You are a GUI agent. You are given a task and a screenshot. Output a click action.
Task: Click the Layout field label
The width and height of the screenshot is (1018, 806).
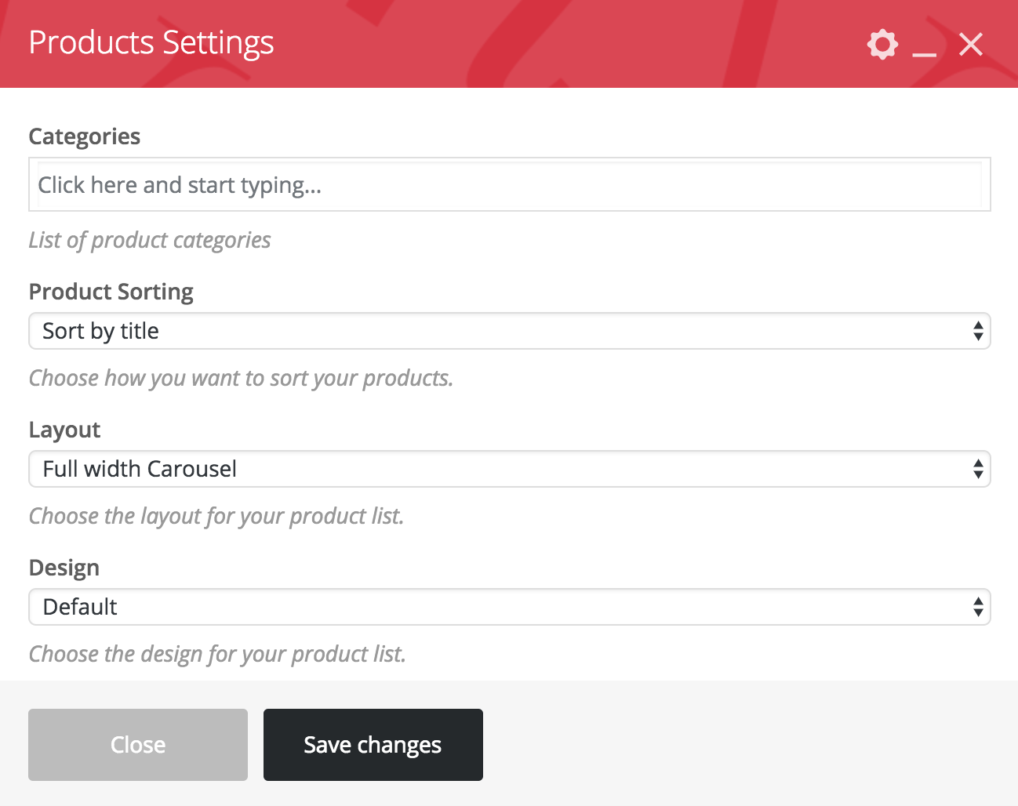click(64, 430)
